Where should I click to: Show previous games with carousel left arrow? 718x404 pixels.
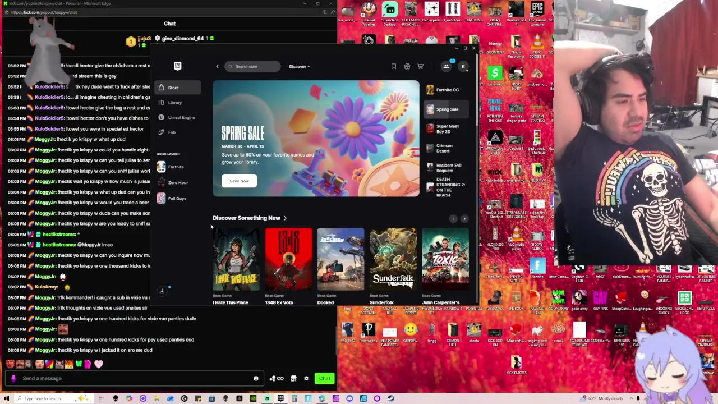[x=453, y=218]
